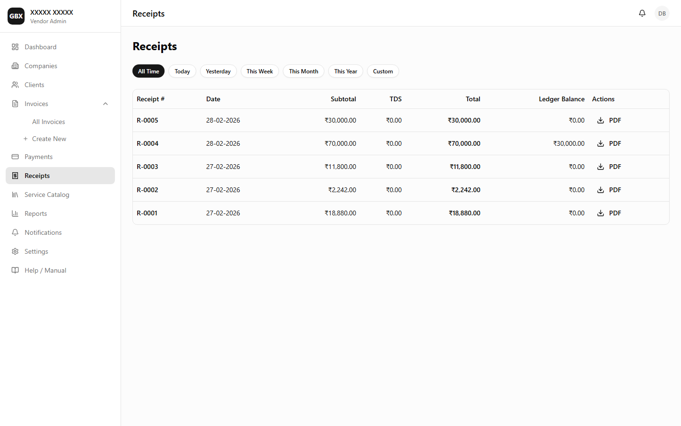The height and width of the screenshot is (426, 681).
Task: Click download icon for receipt R-0004
Action: click(601, 143)
